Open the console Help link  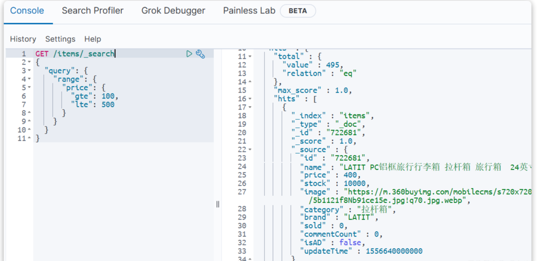tap(92, 39)
